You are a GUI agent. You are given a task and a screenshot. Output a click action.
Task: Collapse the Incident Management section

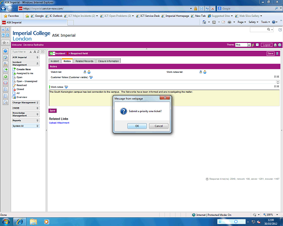[x=37, y=63]
